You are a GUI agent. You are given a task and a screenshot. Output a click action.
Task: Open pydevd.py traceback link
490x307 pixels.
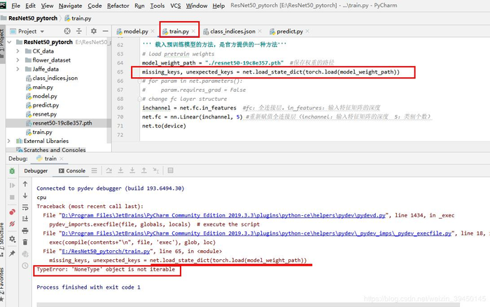(x=223, y=215)
